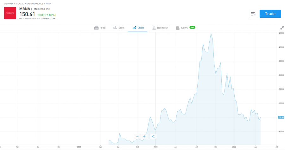Open the CONSUMER GOODS breadcrumb link

(x=34, y=3)
